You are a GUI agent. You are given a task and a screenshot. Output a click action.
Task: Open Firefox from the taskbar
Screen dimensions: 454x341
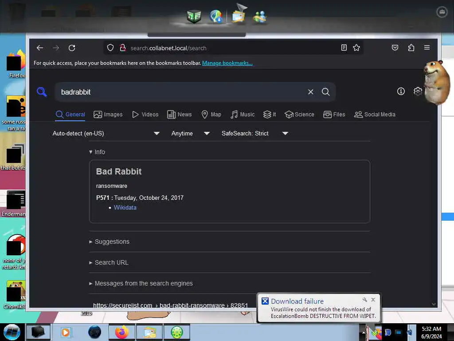pyautogui.click(x=122, y=332)
